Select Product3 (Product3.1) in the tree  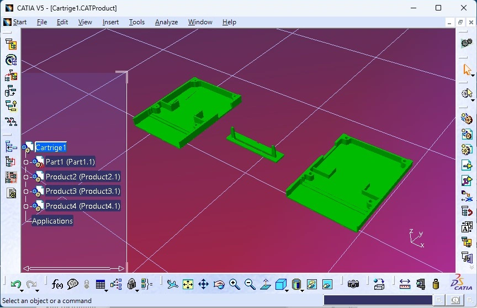coord(83,191)
